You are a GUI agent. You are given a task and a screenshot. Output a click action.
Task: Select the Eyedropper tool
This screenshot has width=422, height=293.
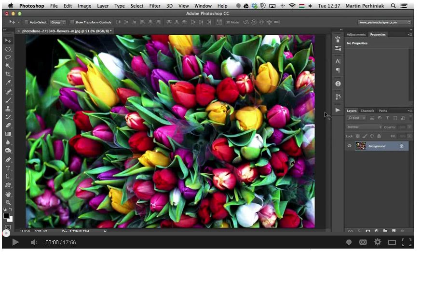8,83
